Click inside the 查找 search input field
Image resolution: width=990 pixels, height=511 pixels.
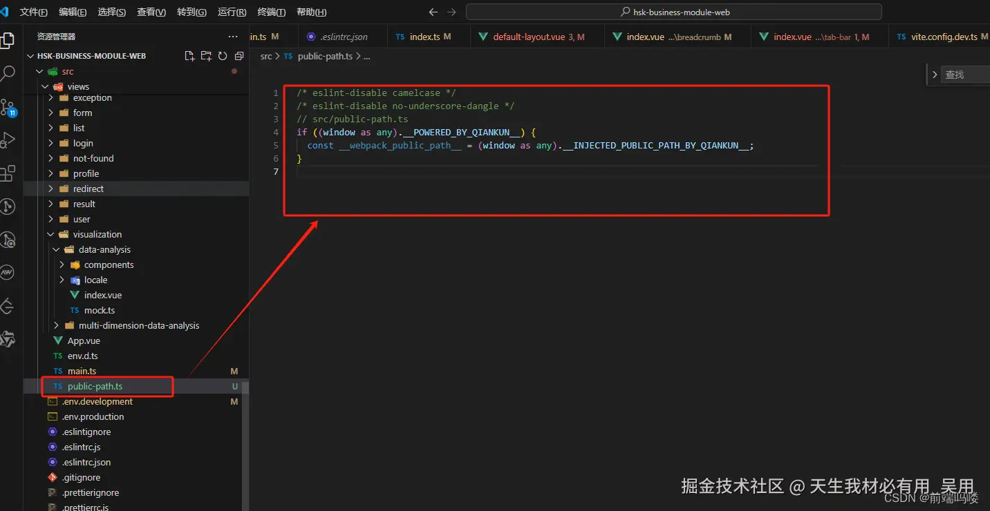[x=968, y=74]
